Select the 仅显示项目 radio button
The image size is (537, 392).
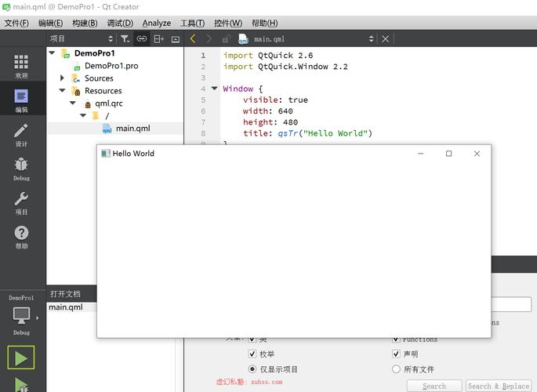pyautogui.click(x=252, y=369)
